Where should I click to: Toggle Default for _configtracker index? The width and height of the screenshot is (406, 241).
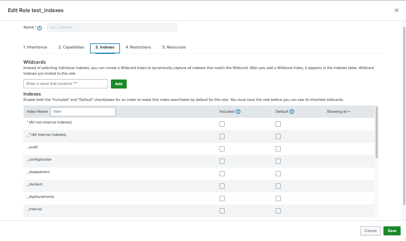point(278,161)
